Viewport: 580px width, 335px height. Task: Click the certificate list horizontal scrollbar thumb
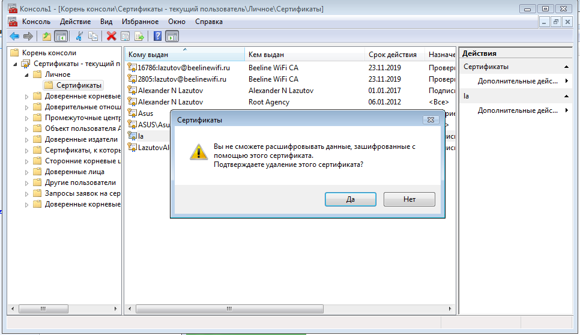[229, 309]
